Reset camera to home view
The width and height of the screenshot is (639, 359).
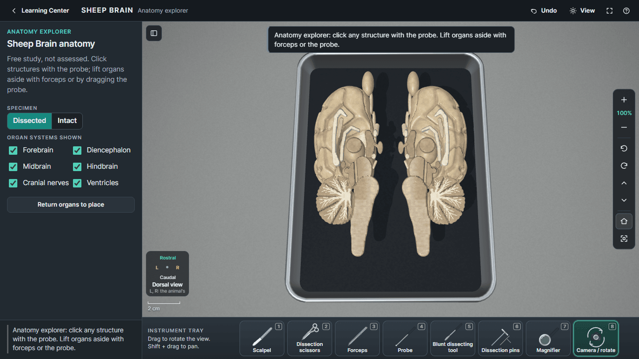point(624,222)
